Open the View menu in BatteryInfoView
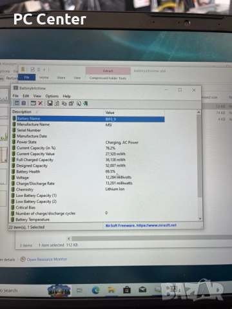232x309 pixels. 37,96
